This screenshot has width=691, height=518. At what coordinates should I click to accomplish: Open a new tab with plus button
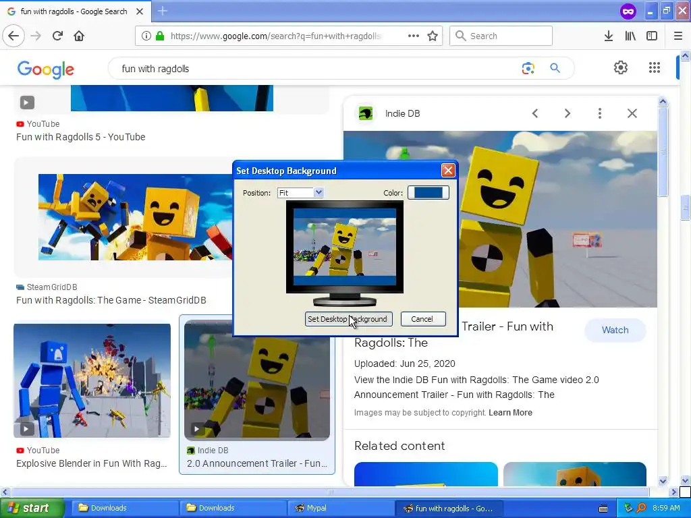[x=163, y=11]
